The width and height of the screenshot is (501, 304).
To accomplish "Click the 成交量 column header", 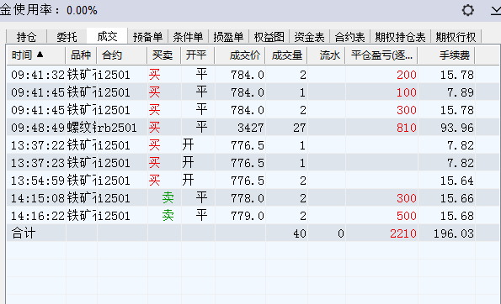I will (x=286, y=55).
